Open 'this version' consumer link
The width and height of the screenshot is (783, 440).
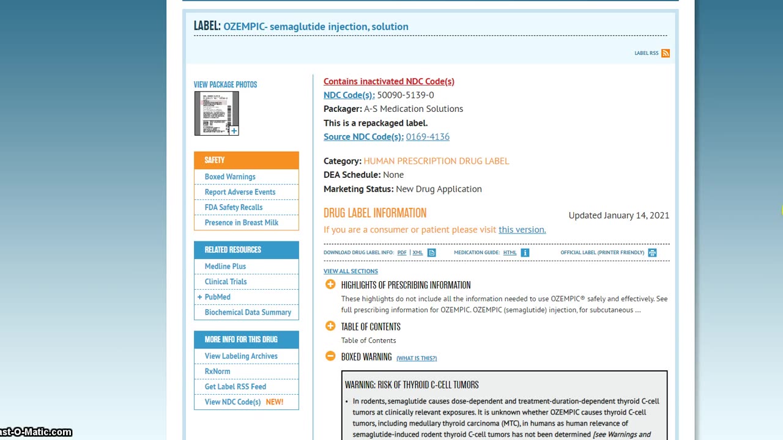pyautogui.click(x=522, y=230)
